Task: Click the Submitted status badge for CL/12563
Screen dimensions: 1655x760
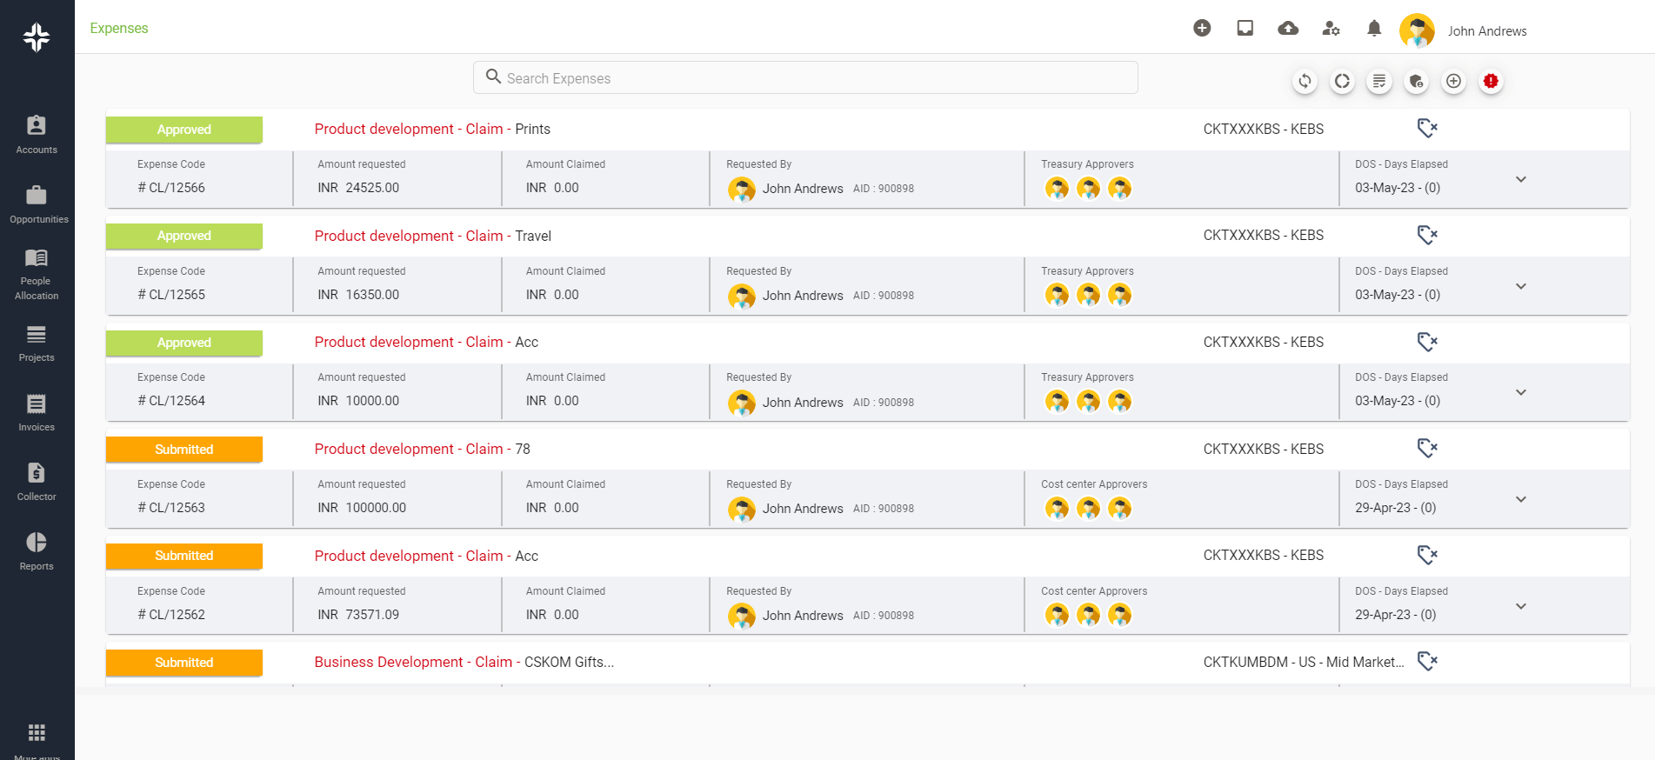Action: 184,450
